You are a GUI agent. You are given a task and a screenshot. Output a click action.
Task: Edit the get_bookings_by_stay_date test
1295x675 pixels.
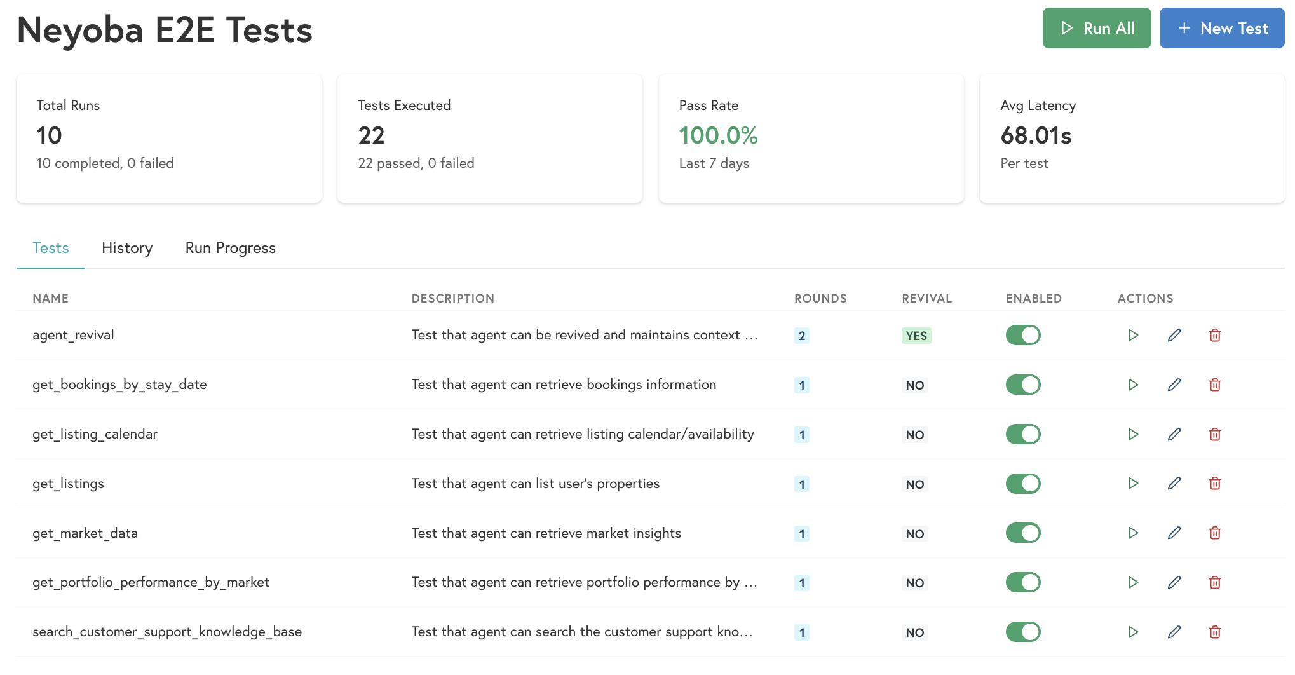coord(1174,385)
